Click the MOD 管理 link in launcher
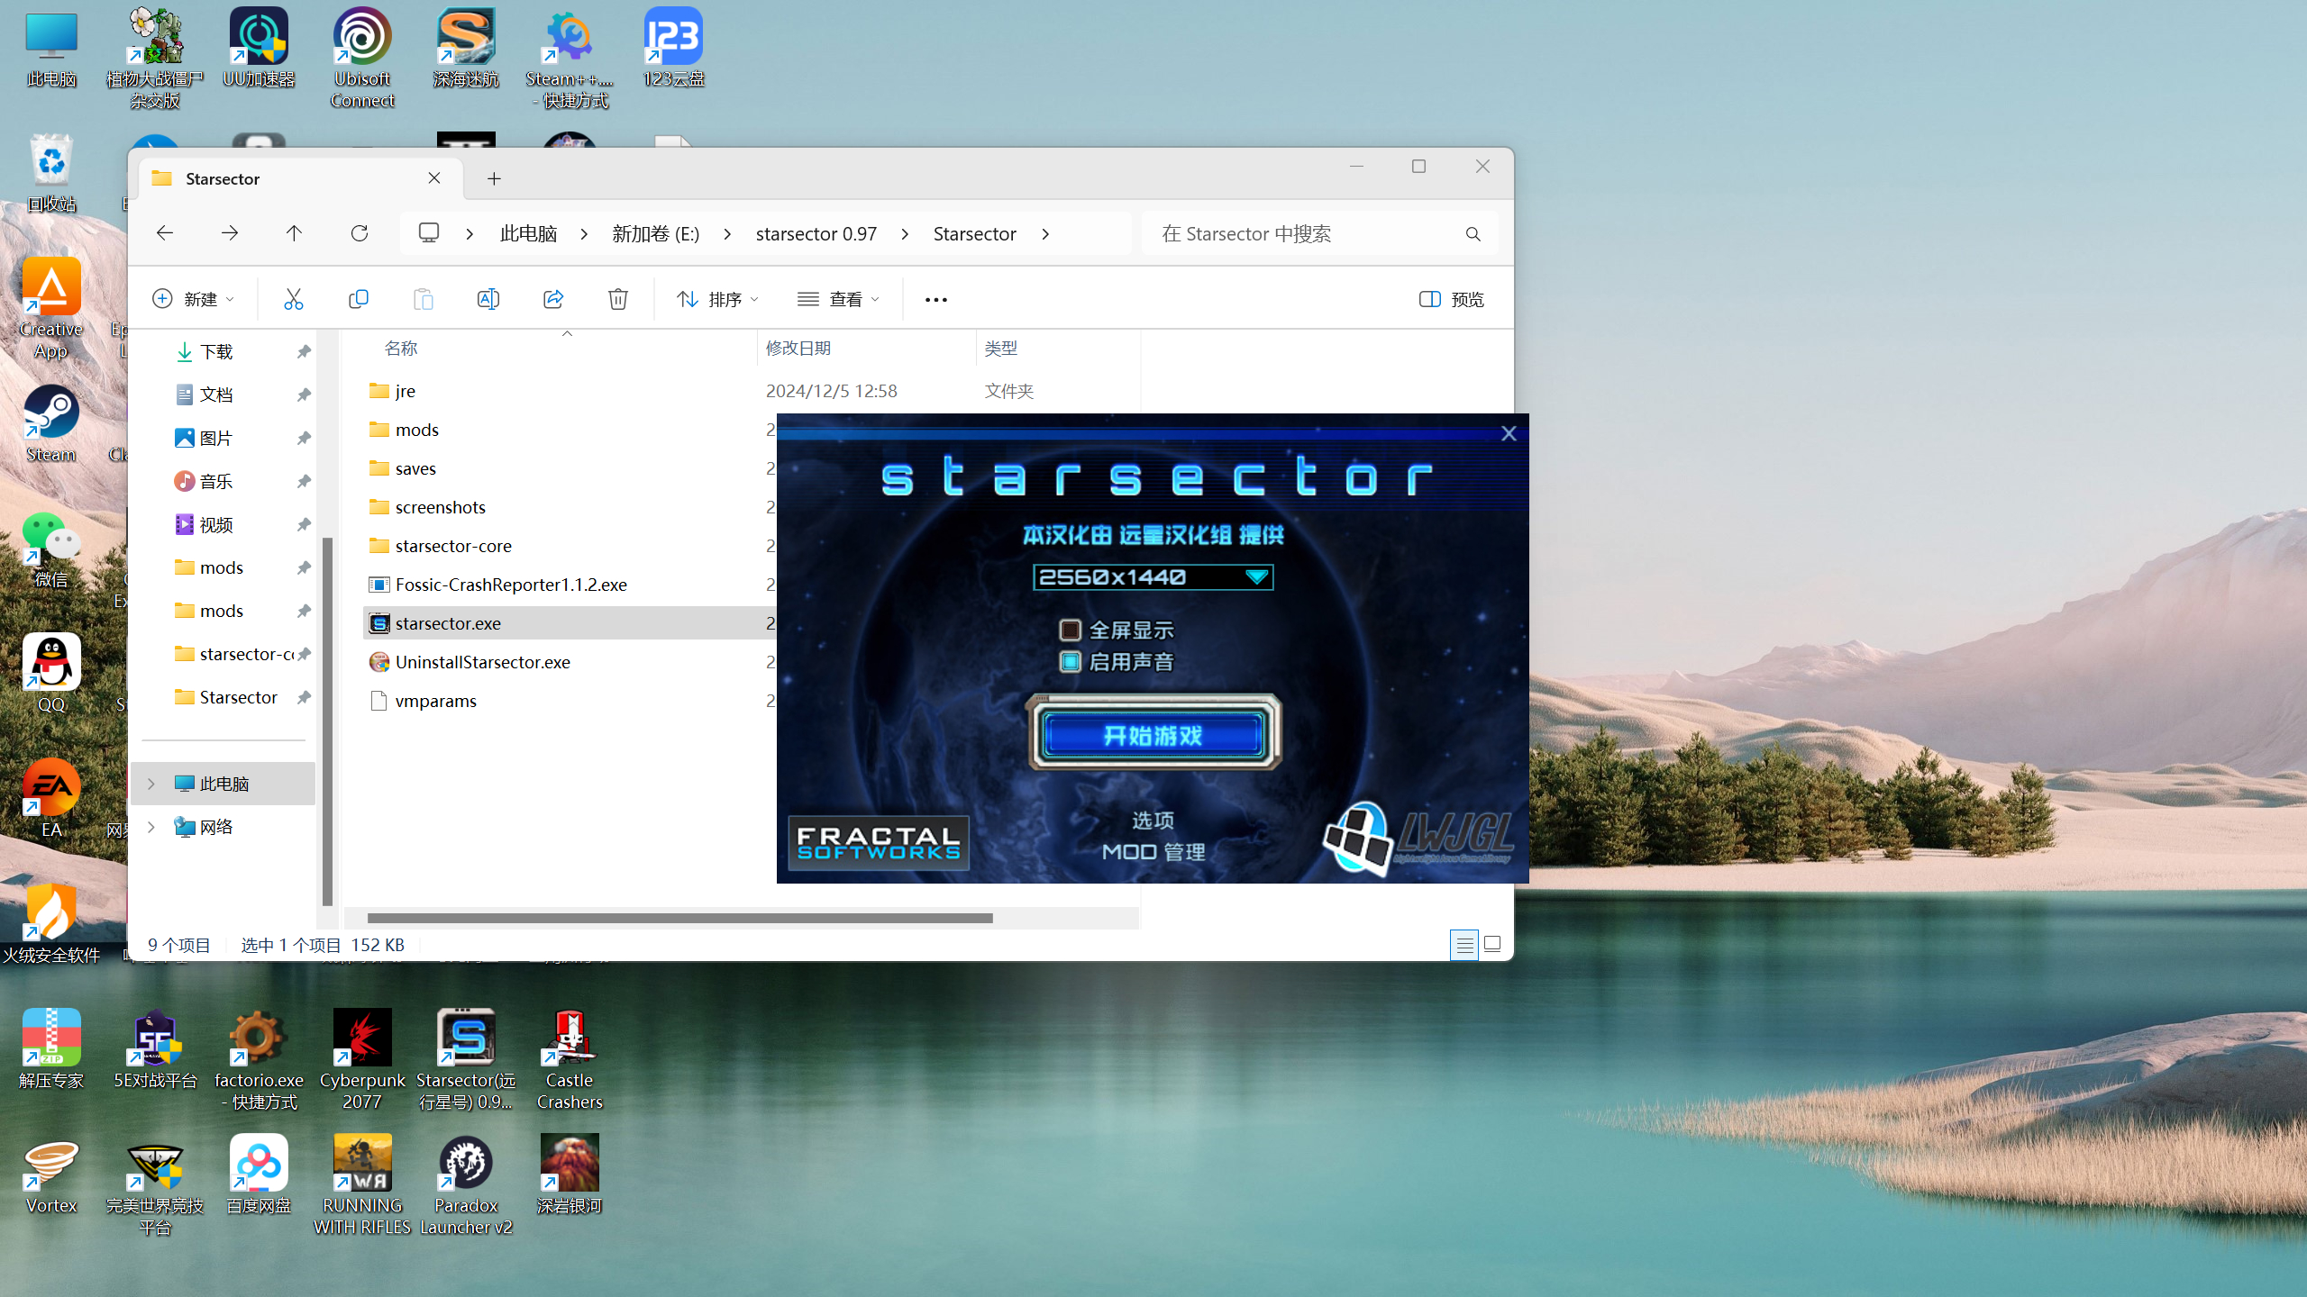 point(1153,852)
